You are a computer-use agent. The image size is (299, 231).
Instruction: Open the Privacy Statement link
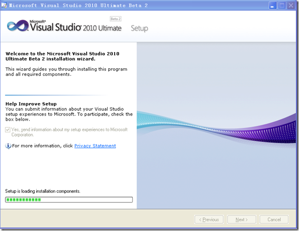coord(95,146)
